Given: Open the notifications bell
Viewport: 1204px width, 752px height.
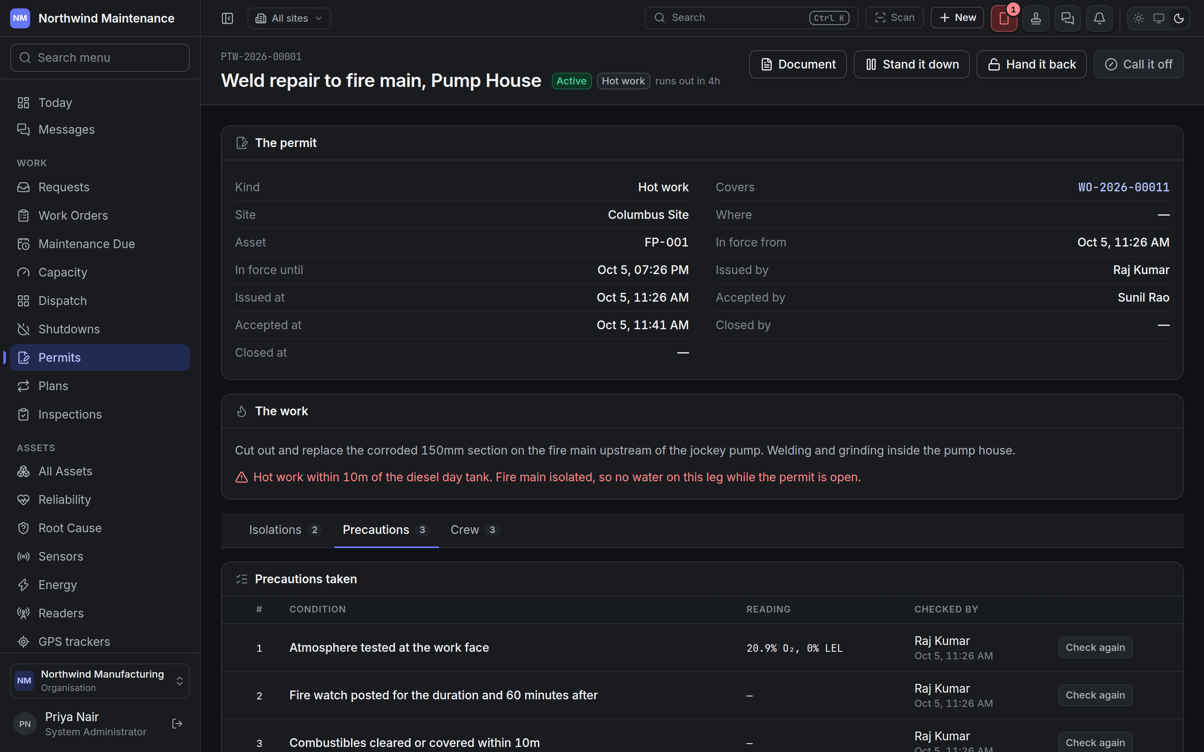Looking at the screenshot, I should point(1099,18).
